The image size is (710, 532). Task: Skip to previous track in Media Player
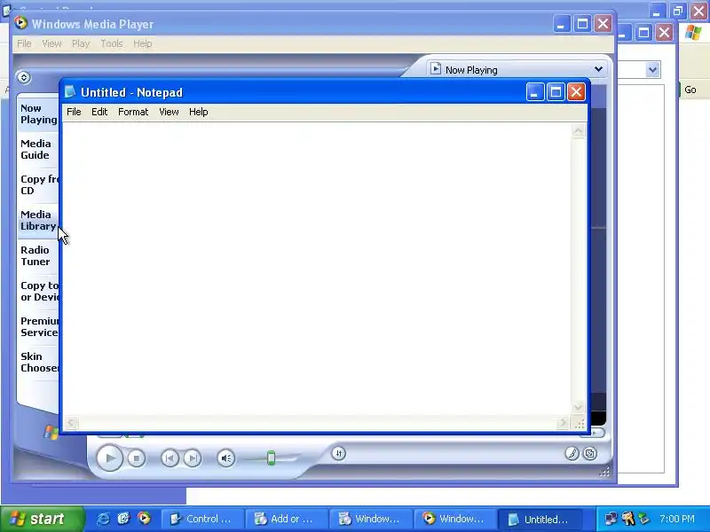[x=170, y=458]
